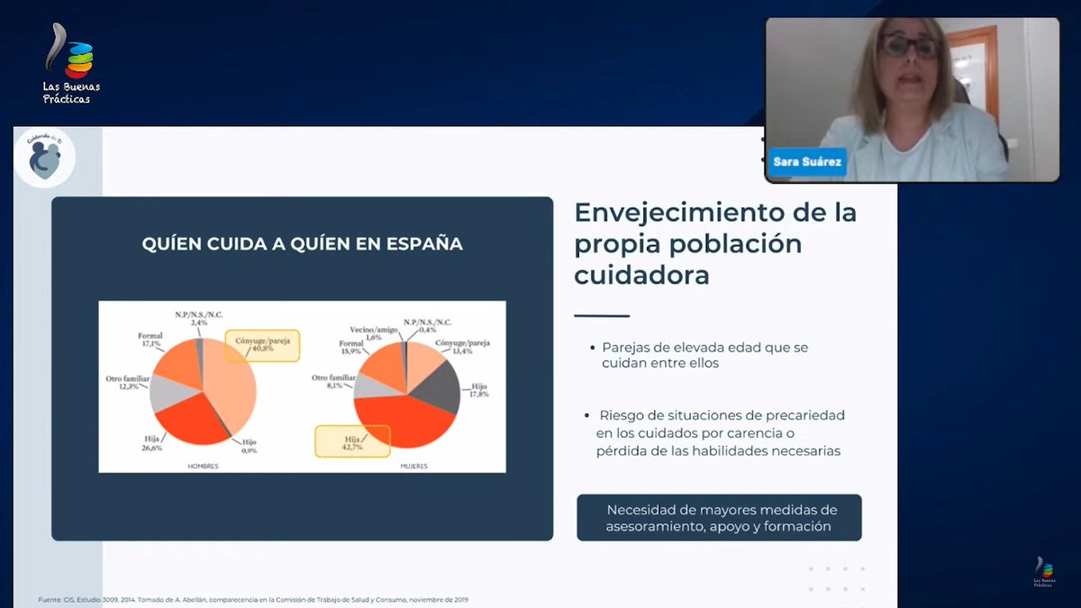1081x608 pixels.
Task: Click the N.P/N.S./N.C. 0,4% label
Action: click(428, 325)
